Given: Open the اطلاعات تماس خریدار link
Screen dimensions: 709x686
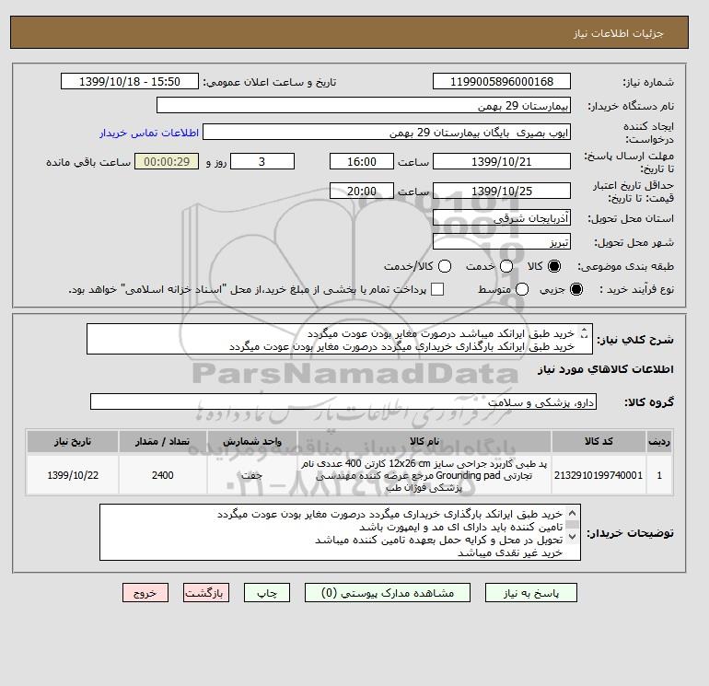Looking at the screenshot, I should (149, 133).
